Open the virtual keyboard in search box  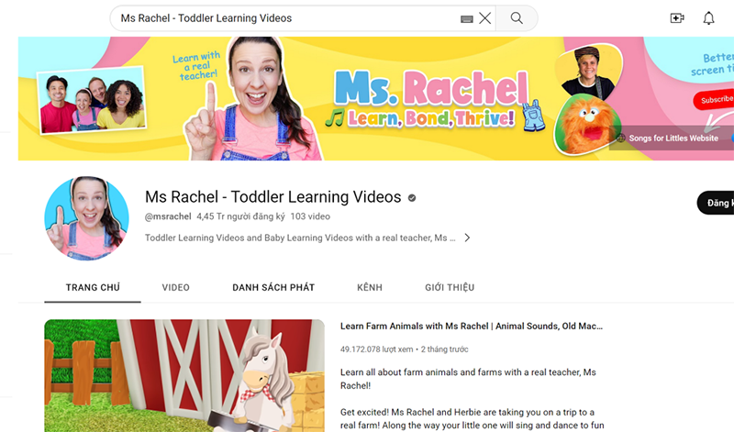point(466,18)
